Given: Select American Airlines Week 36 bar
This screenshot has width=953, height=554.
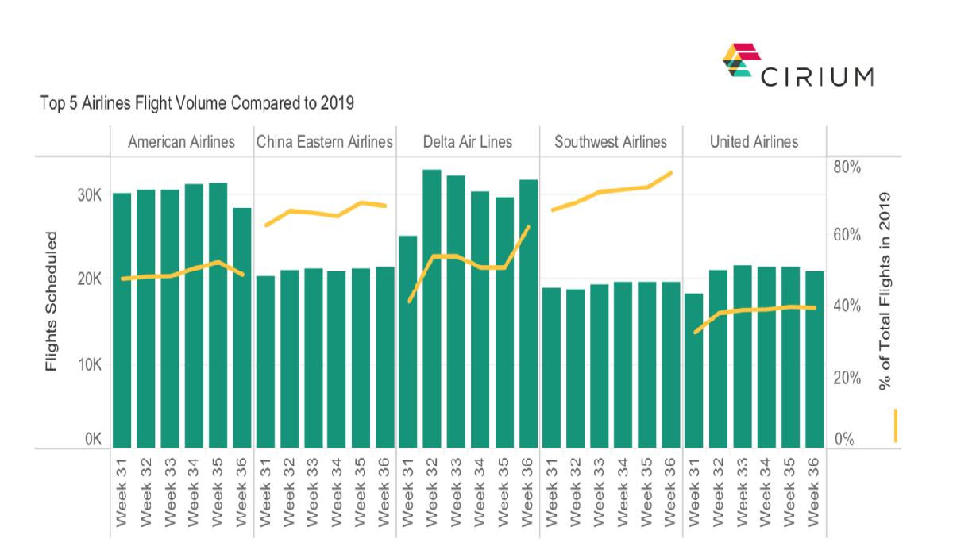Looking at the screenshot, I should (x=241, y=328).
